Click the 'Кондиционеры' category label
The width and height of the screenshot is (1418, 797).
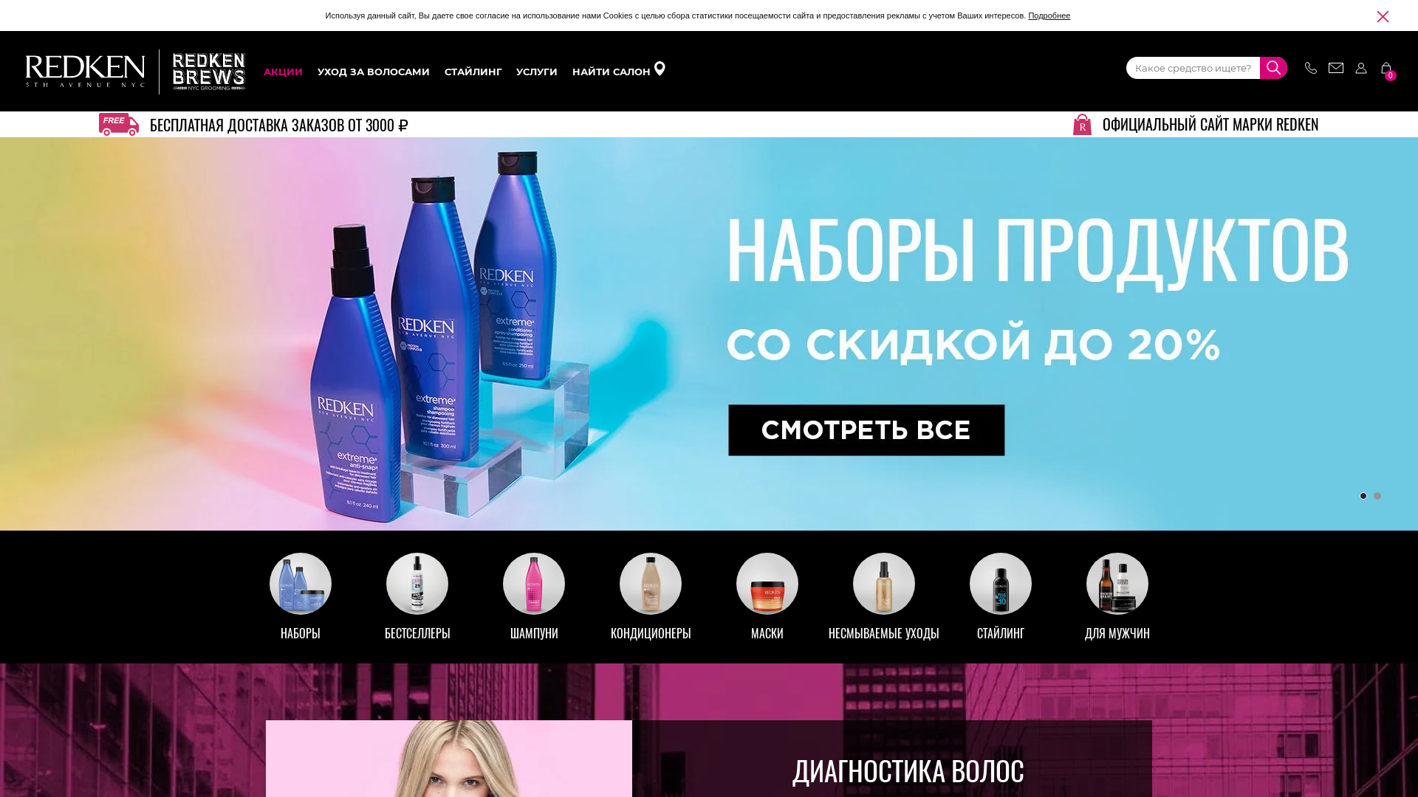coord(651,633)
